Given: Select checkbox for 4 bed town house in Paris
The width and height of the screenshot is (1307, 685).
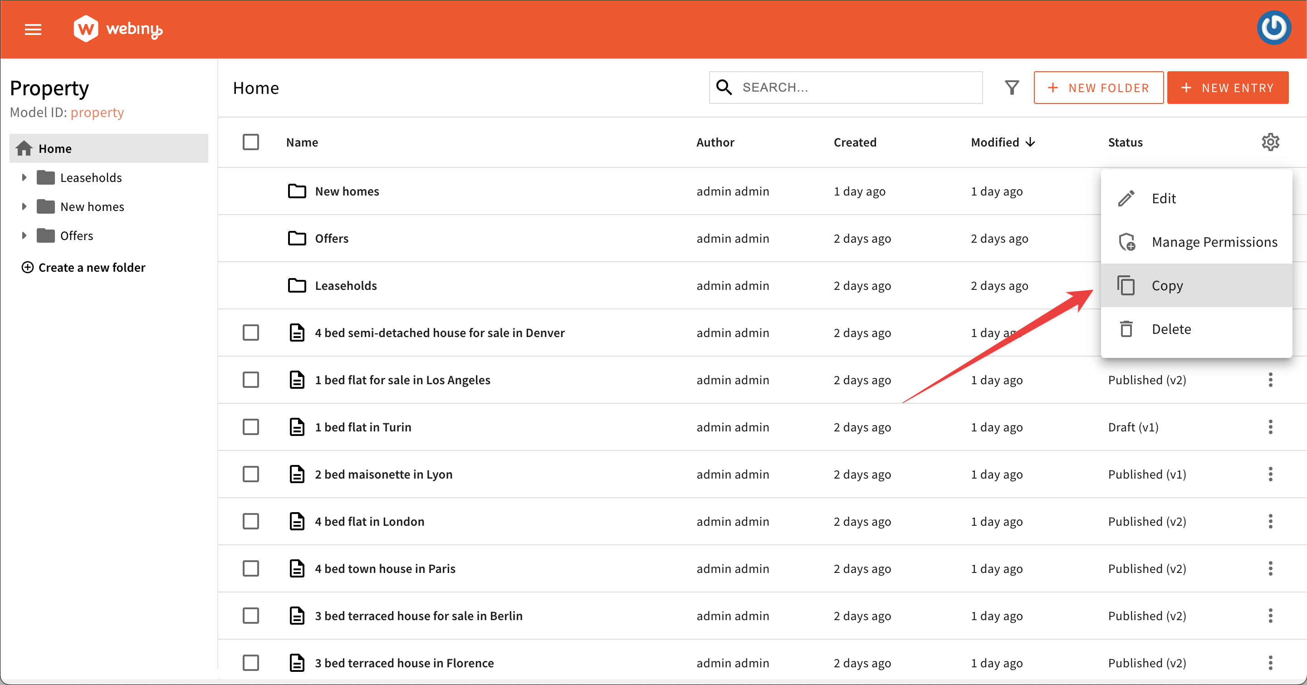Looking at the screenshot, I should (250, 569).
